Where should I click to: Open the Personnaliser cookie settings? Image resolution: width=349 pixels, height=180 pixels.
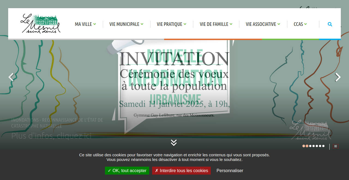point(230,170)
